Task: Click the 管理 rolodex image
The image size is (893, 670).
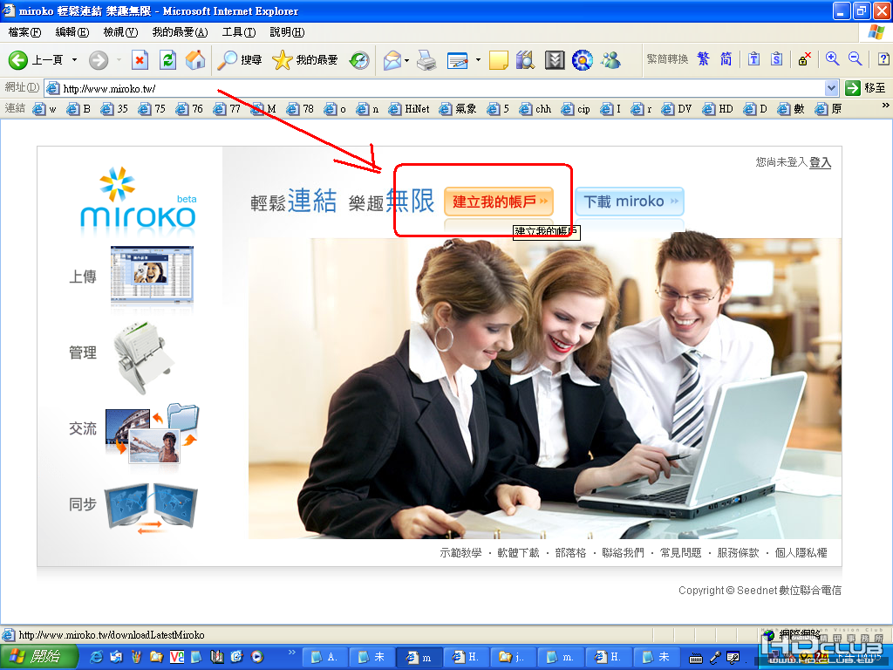Action: (144, 357)
